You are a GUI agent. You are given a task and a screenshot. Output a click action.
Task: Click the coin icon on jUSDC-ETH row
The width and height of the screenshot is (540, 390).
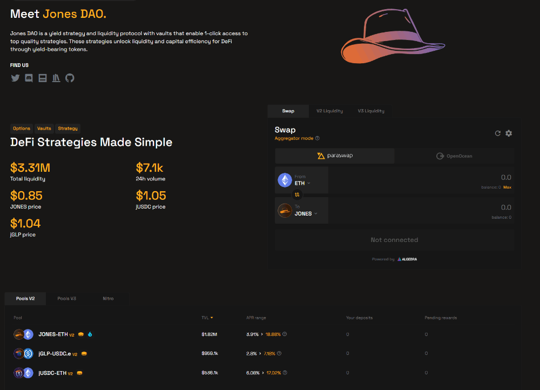point(79,373)
